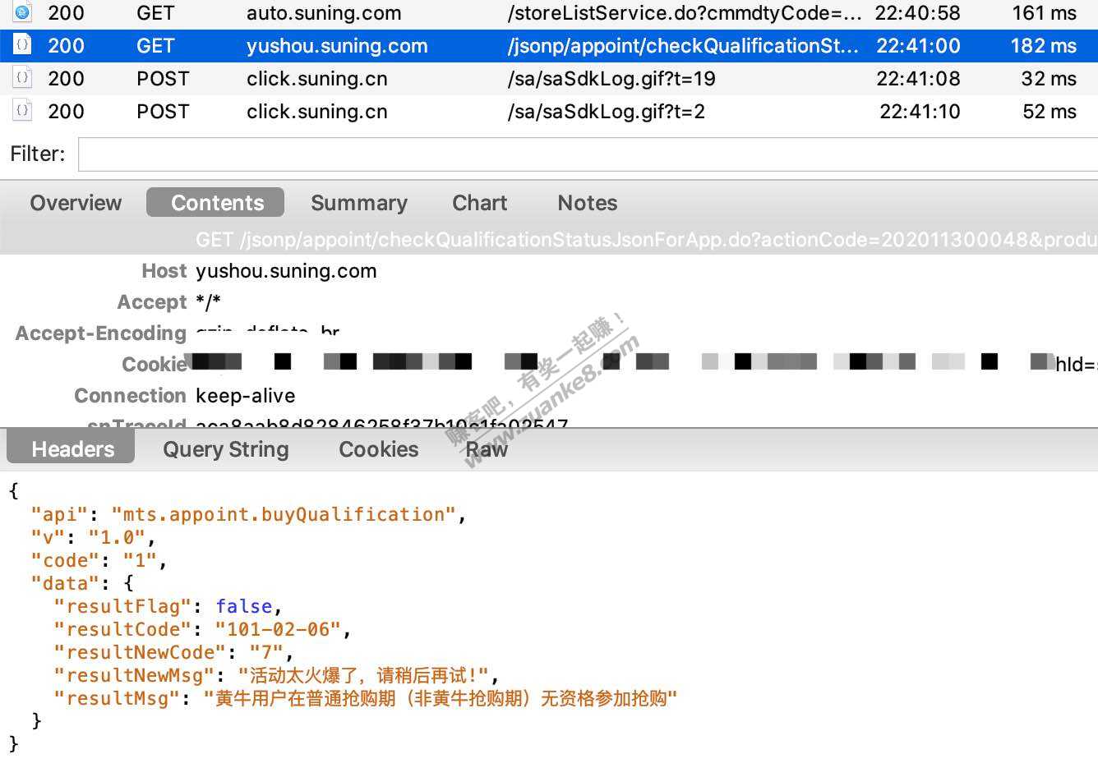Image resolution: width=1098 pixels, height=777 pixels.
Task: Click the resultFlag false value
Action: click(x=244, y=606)
